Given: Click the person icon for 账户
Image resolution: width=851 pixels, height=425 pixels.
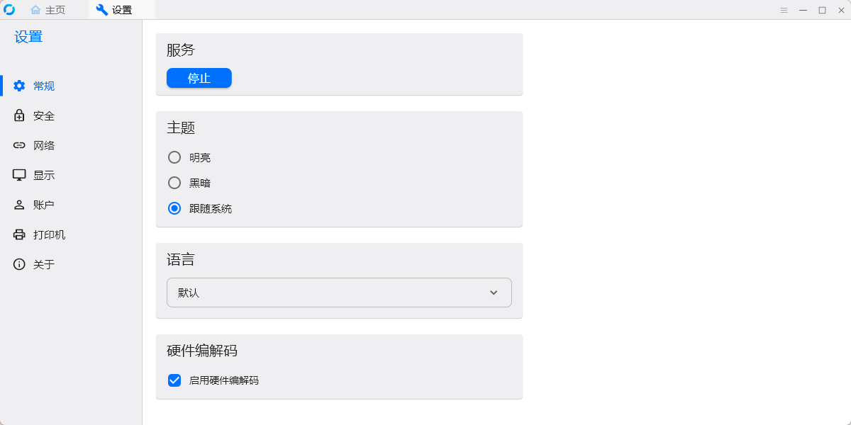Looking at the screenshot, I should click(x=19, y=205).
